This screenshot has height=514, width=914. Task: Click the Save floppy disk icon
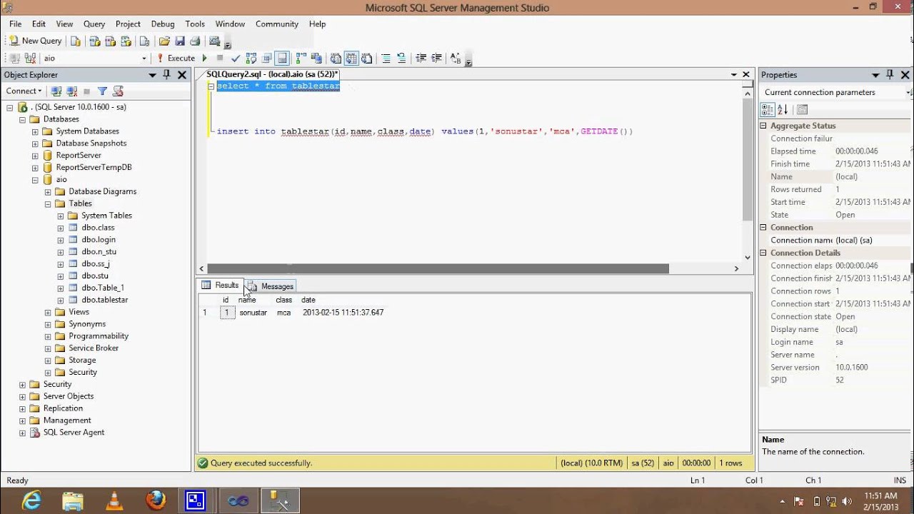coord(180,41)
